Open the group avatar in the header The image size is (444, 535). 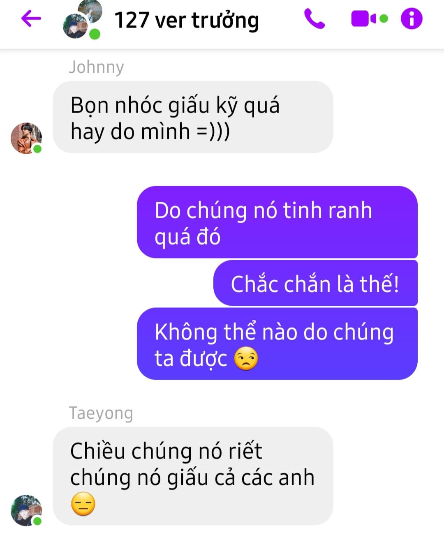coord(82,20)
